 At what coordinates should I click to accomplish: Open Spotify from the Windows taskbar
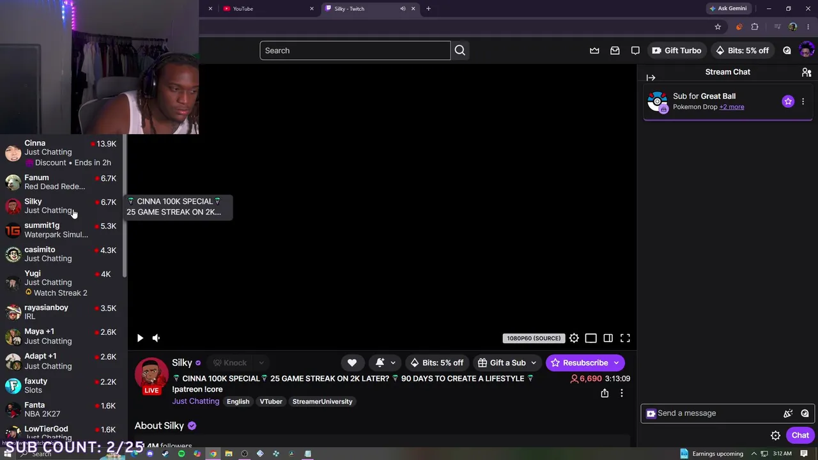[x=181, y=454]
